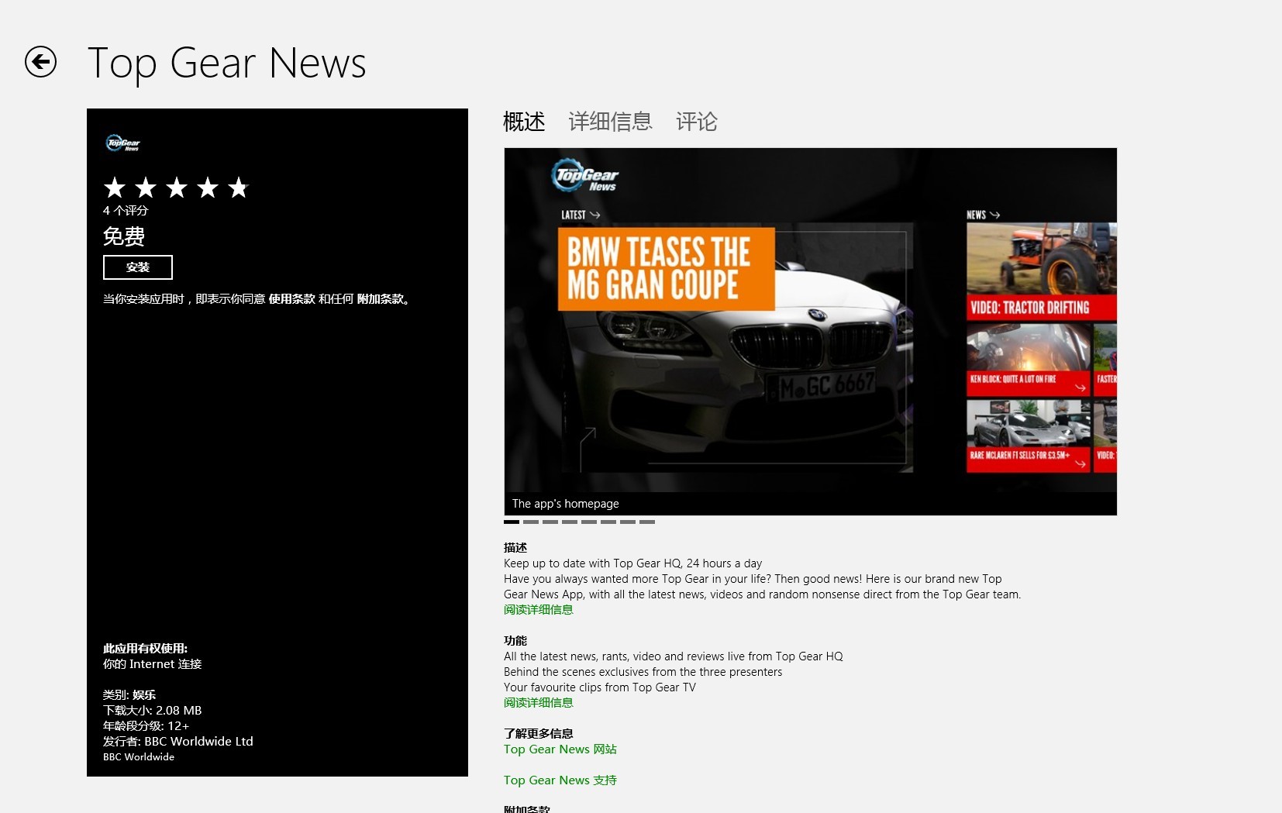The image size is (1282, 813).
Task: Click "Your favourite clips from Top Gear TV"
Action: pyautogui.click(x=600, y=687)
